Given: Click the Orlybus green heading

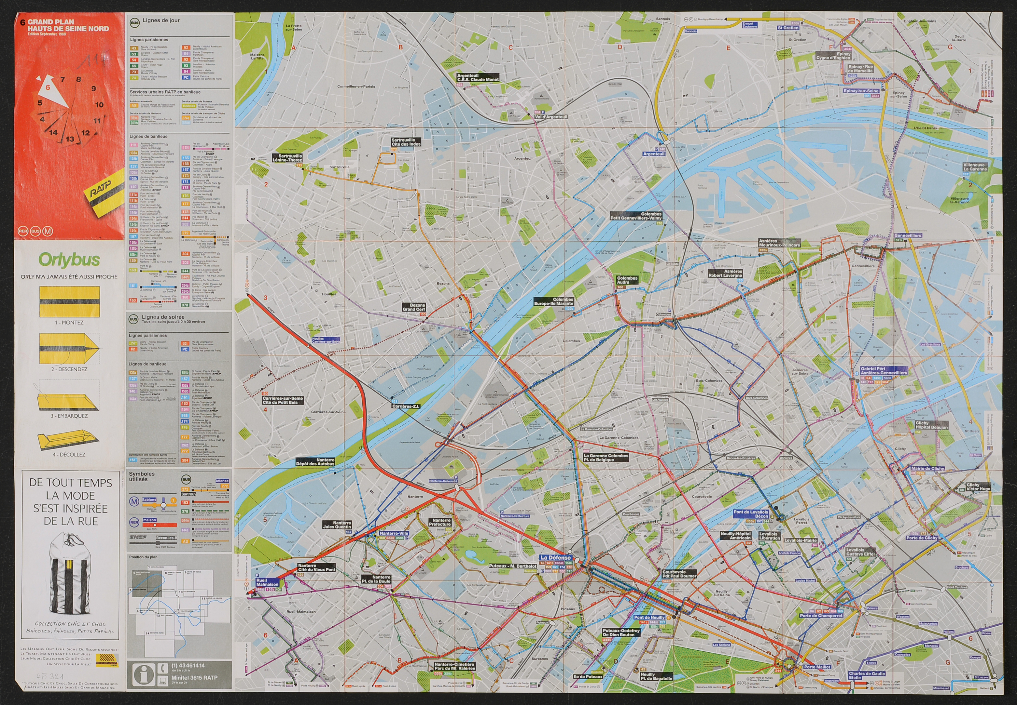Looking at the screenshot, I should click(x=69, y=260).
